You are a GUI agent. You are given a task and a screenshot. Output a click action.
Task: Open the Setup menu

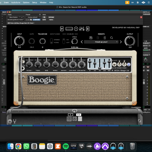coord(35,3)
